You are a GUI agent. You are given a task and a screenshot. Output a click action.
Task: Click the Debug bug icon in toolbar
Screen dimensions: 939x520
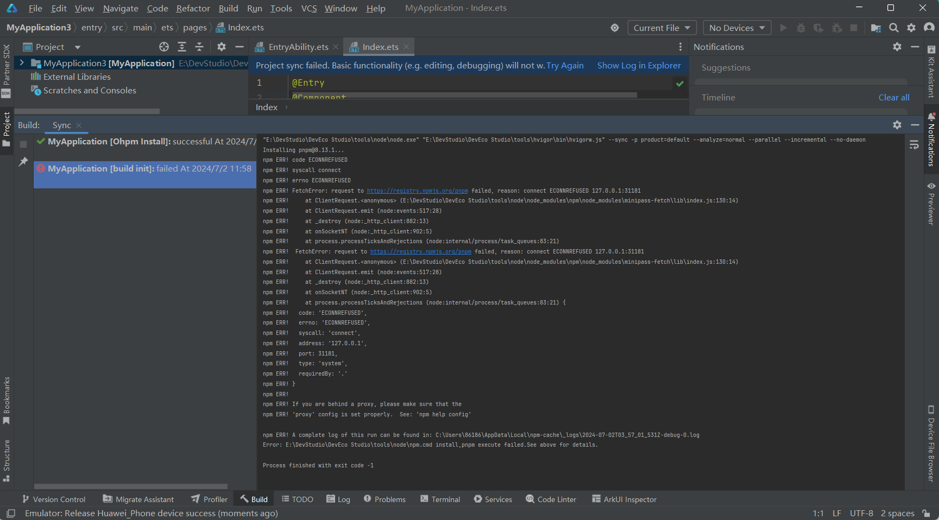[x=801, y=28]
